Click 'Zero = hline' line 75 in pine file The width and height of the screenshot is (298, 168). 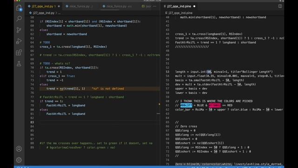click(229, 164)
